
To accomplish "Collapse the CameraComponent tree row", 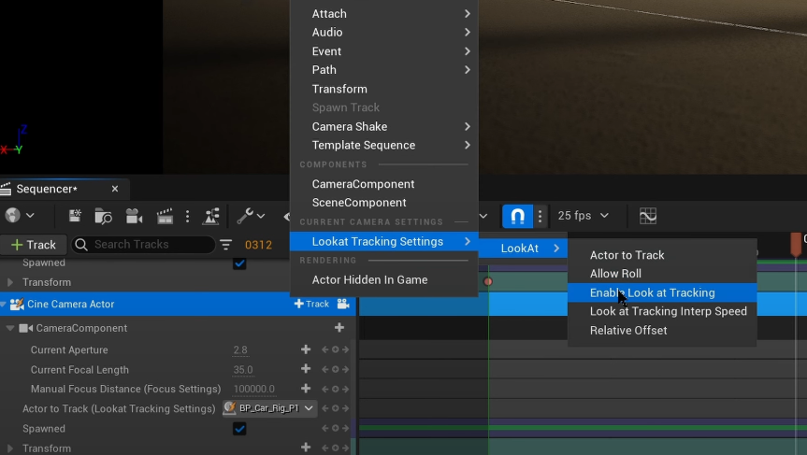I will click(x=10, y=328).
